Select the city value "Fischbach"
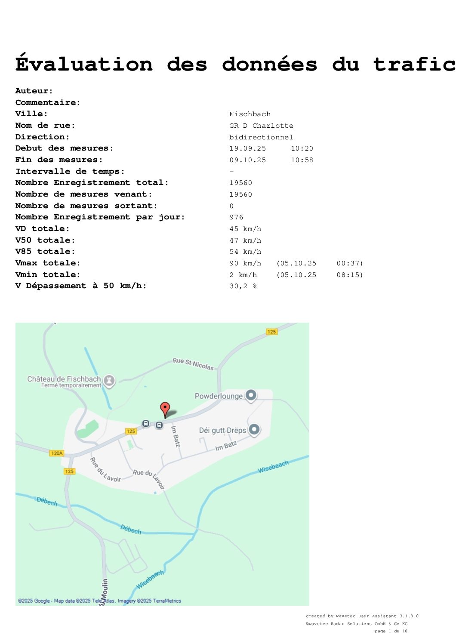This screenshot has width=456, height=644. pyautogui.click(x=250, y=114)
